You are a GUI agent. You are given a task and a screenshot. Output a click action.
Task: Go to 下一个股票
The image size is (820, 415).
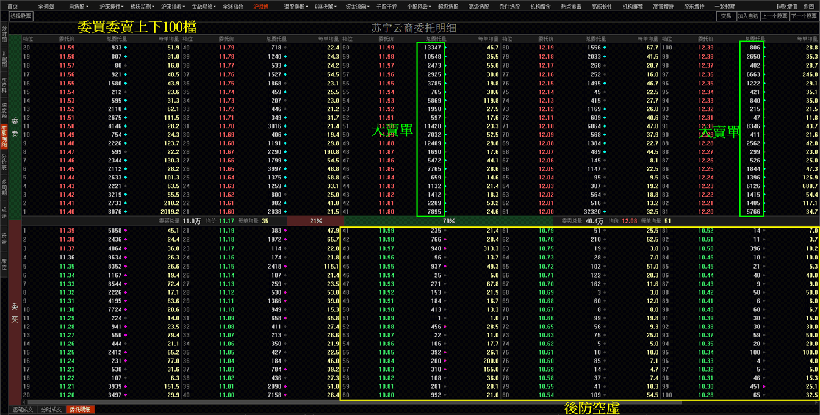pos(804,16)
